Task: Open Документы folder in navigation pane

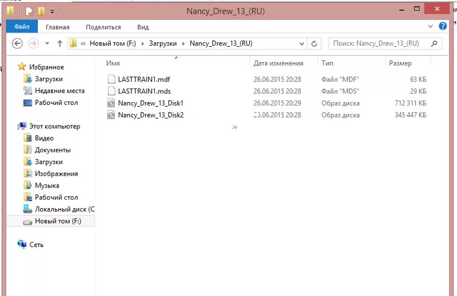Action: point(53,150)
